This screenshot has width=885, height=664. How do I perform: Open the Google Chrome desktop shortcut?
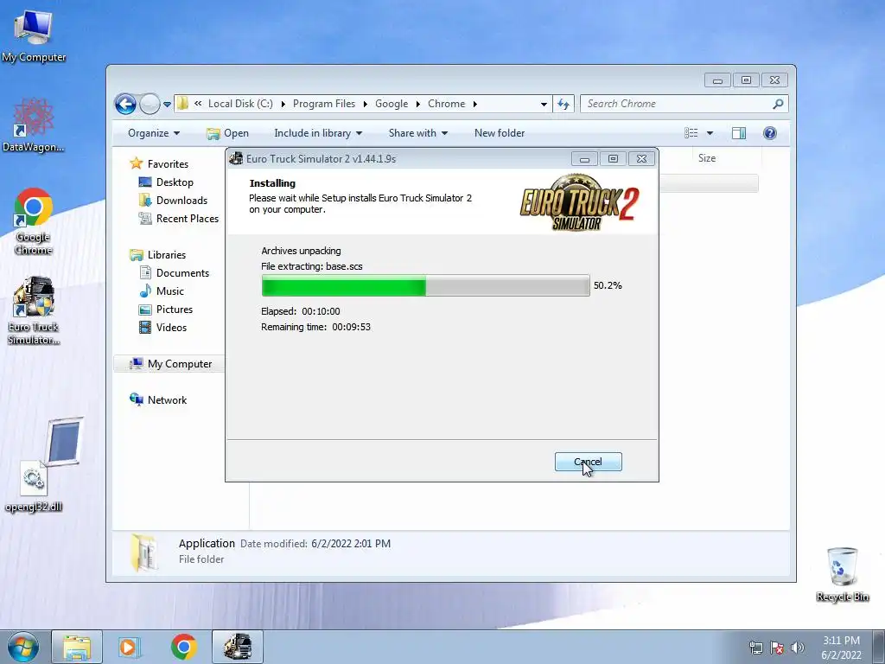(34, 221)
